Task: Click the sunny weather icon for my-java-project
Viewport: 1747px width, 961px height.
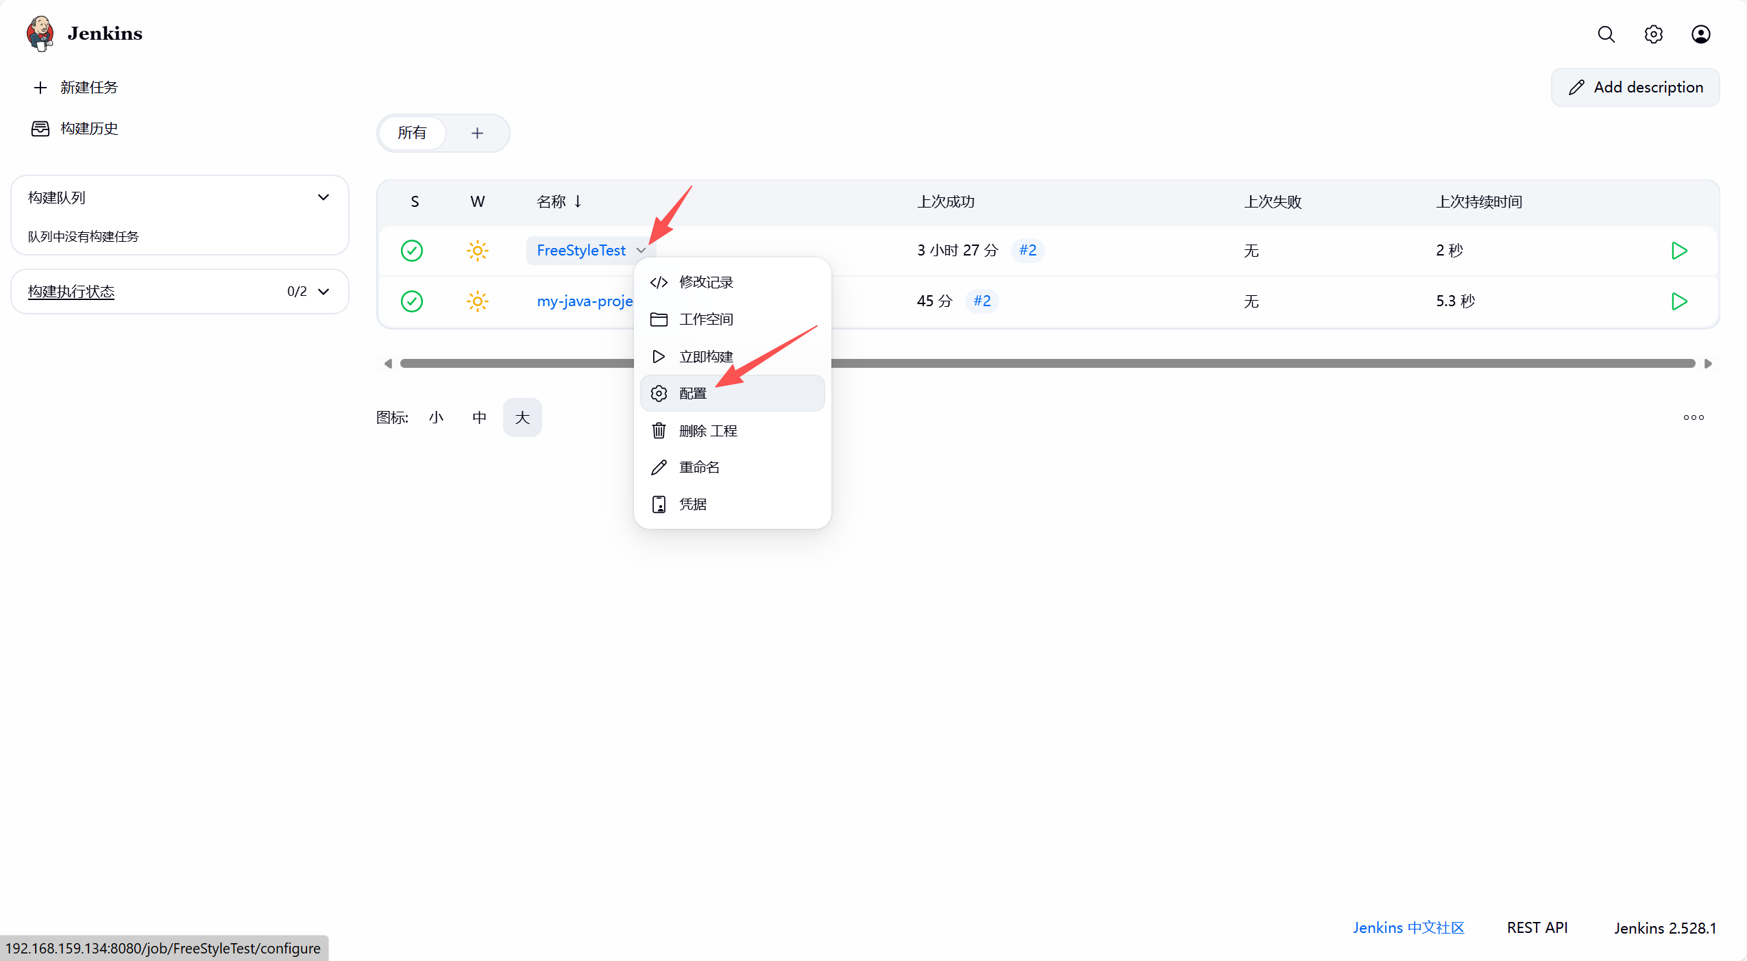Action: point(477,301)
